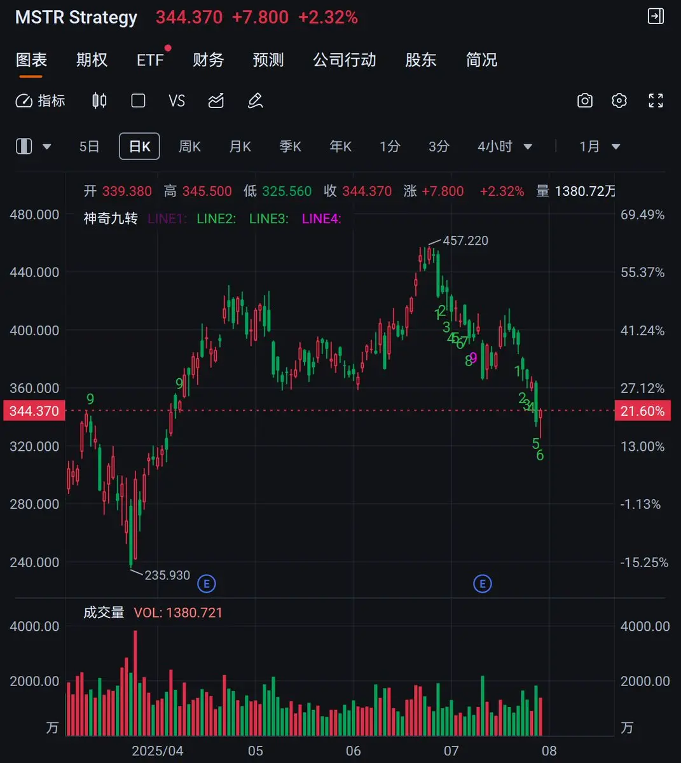Switch to the 股东 tab
The width and height of the screenshot is (681, 763).
click(x=421, y=60)
